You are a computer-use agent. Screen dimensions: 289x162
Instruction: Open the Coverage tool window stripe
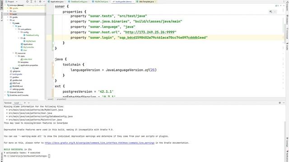point(287,142)
